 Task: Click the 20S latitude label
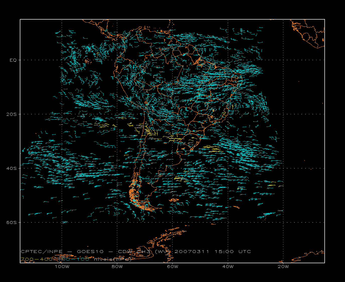click(x=11, y=114)
